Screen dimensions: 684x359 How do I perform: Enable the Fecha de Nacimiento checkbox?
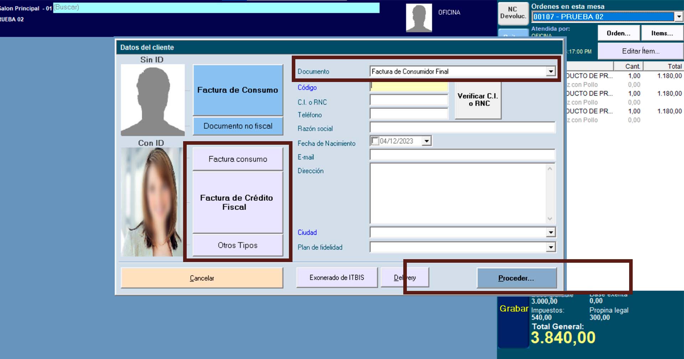coord(375,141)
